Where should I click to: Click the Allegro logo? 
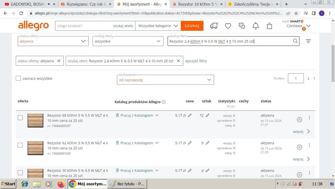33,26
